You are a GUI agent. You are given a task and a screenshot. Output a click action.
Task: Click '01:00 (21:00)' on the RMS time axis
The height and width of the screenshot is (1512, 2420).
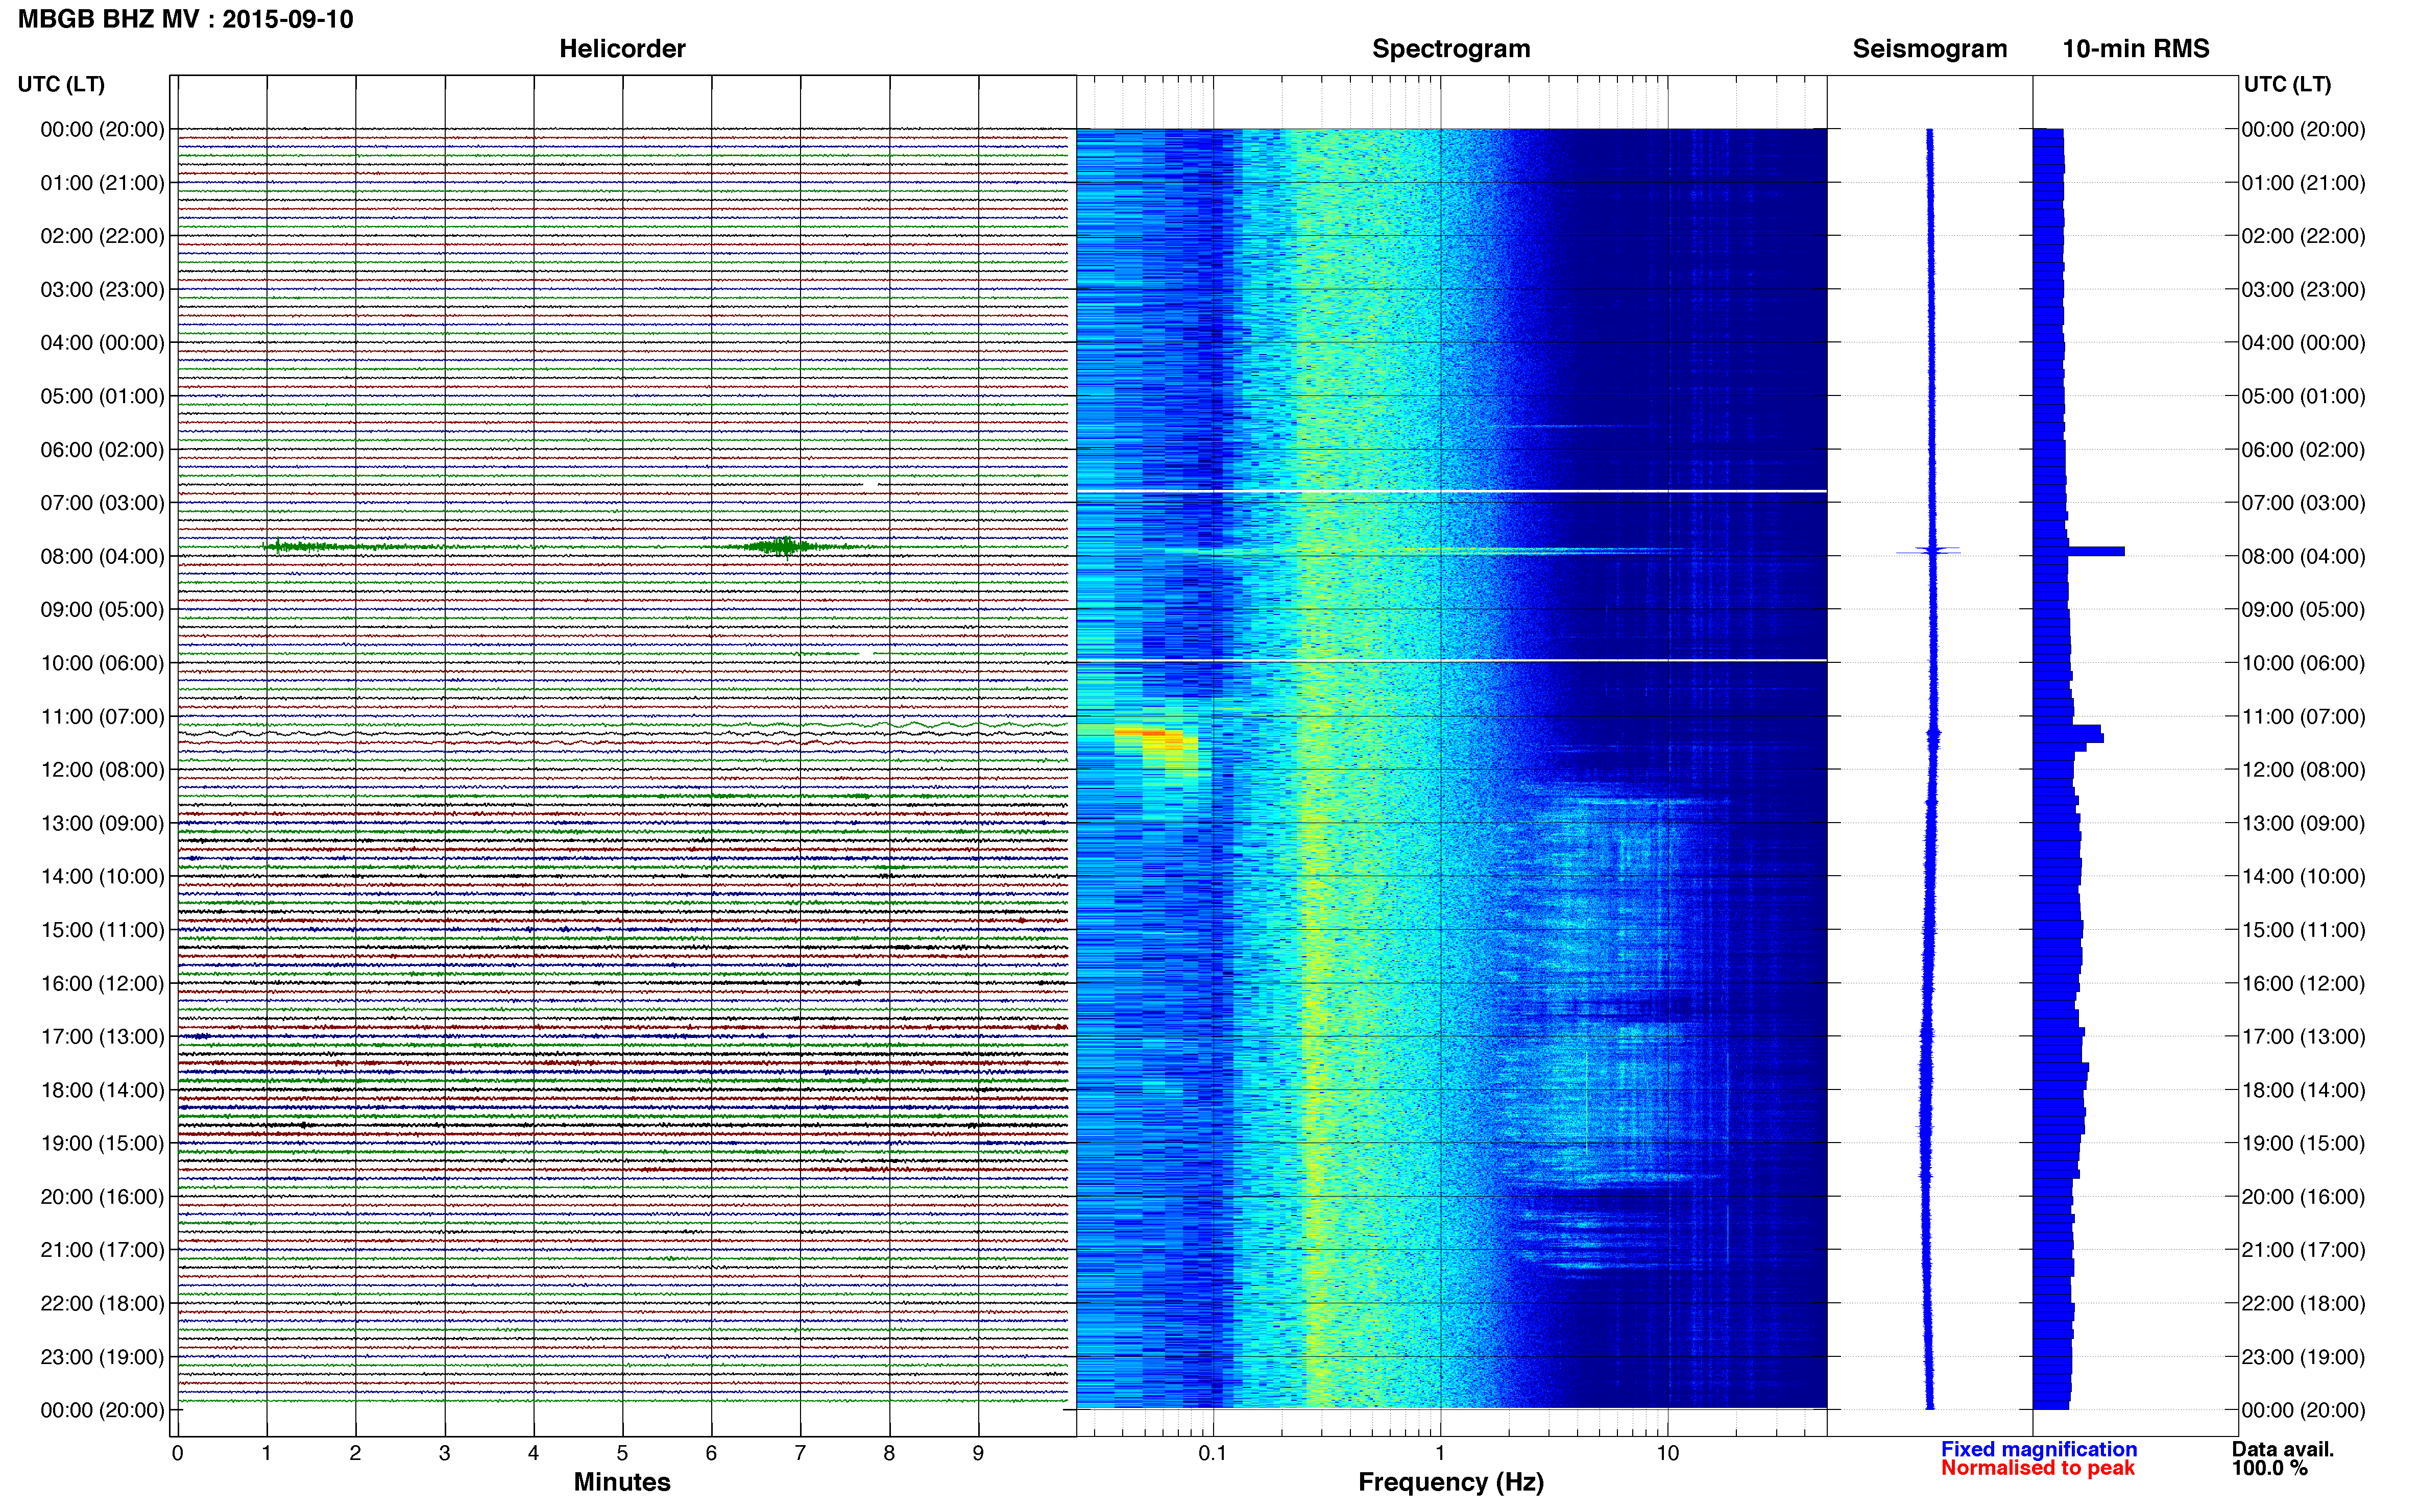click(2303, 183)
